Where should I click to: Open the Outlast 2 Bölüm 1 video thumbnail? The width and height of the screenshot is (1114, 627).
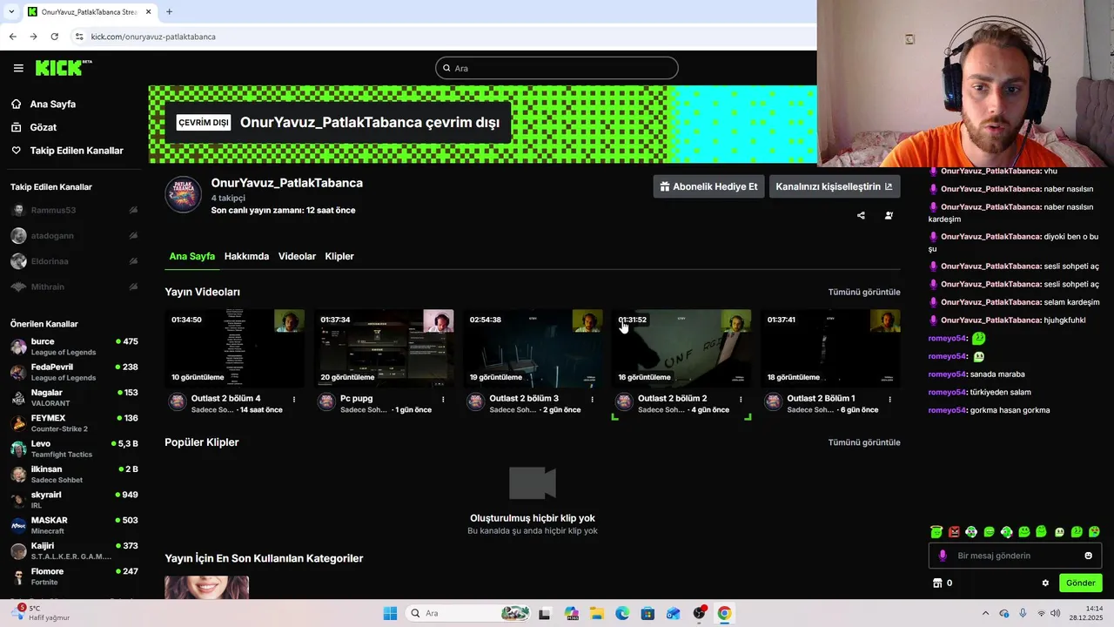point(830,348)
